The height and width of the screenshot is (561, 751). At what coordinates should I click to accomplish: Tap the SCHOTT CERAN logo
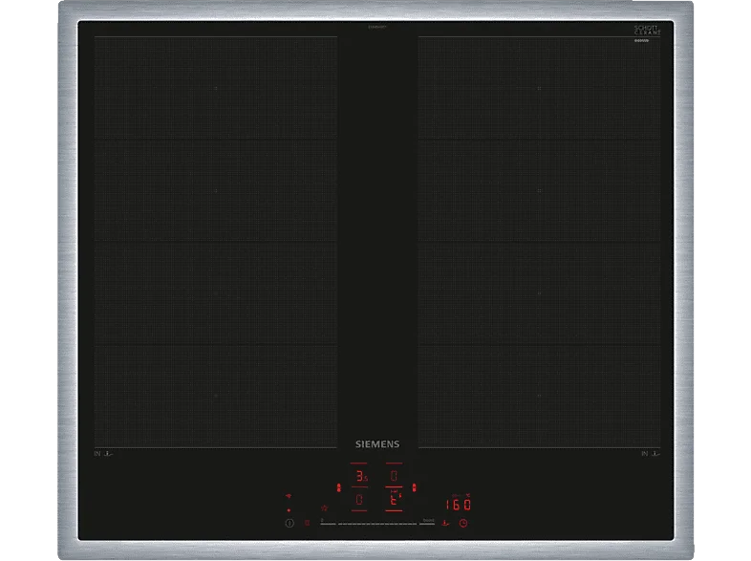coord(648,31)
